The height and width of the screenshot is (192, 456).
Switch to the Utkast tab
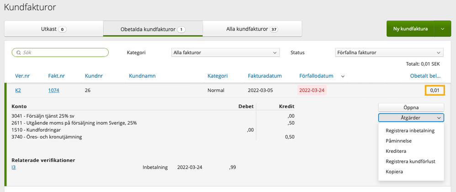pos(53,29)
